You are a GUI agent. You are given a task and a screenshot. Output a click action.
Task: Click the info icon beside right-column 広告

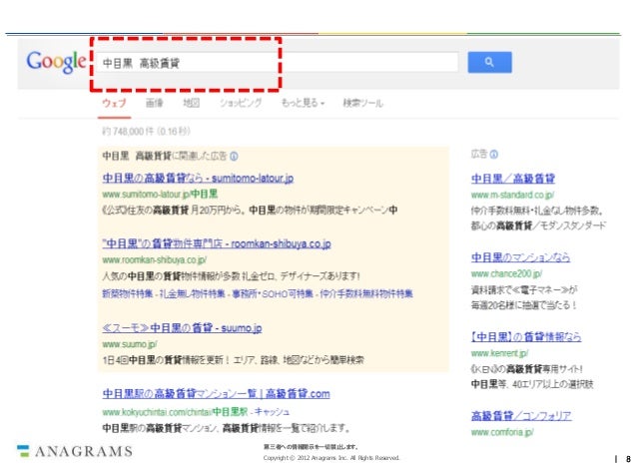(x=493, y=155)
